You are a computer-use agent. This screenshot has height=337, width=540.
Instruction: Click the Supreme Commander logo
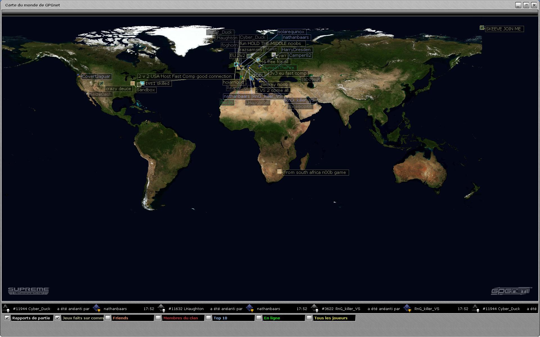(28, 291)
